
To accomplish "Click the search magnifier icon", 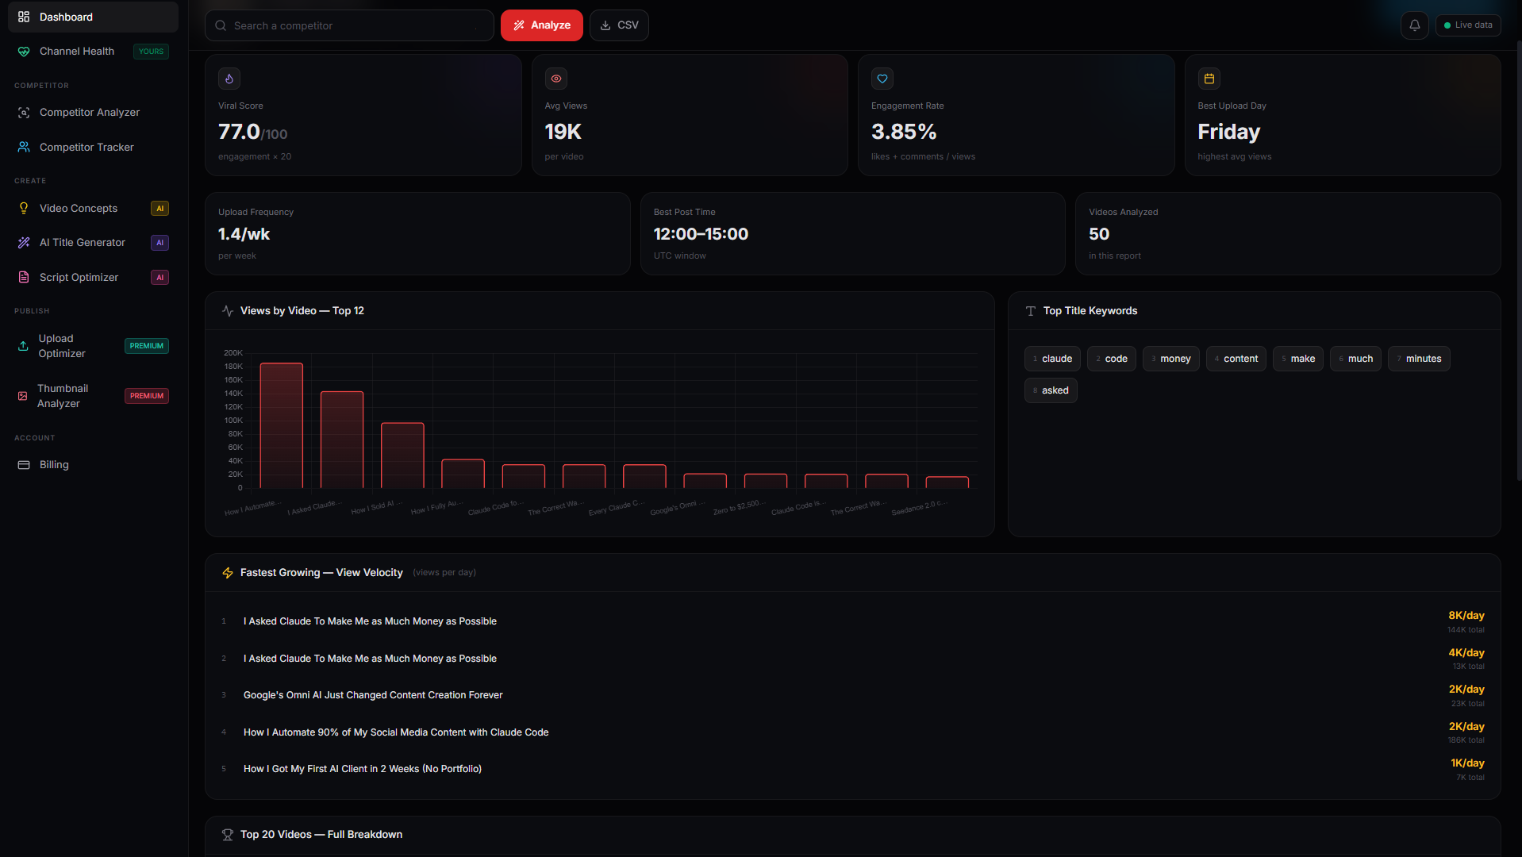I will pyautogui.click(x=221, y=25).
